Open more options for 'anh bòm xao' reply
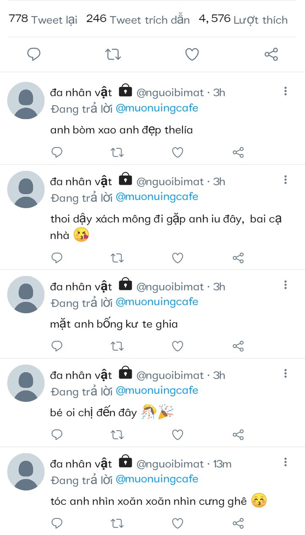This screenshot has height=535, width=305. [x=286, y=91]
